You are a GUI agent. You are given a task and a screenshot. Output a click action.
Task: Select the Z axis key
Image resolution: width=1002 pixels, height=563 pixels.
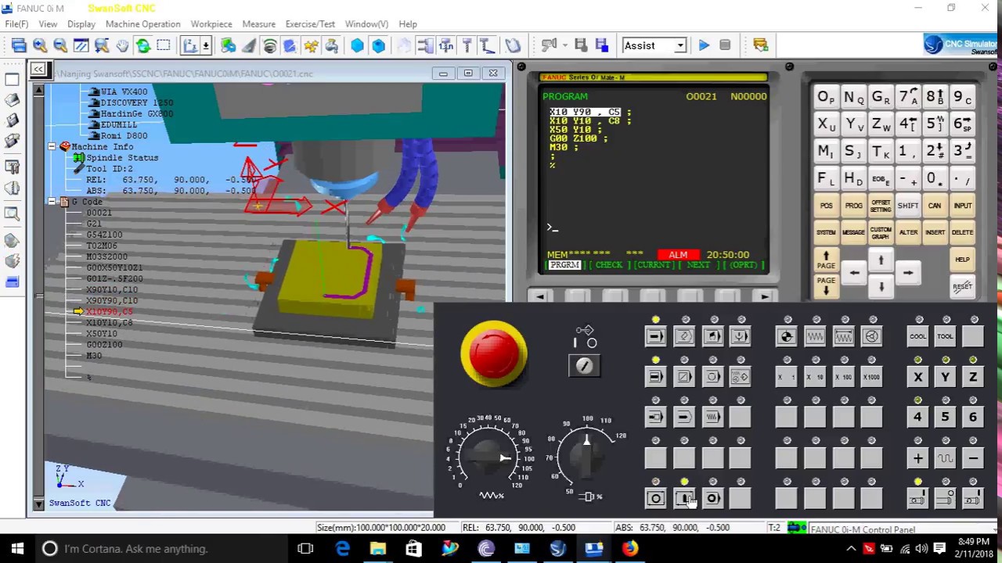pos(973,377)
